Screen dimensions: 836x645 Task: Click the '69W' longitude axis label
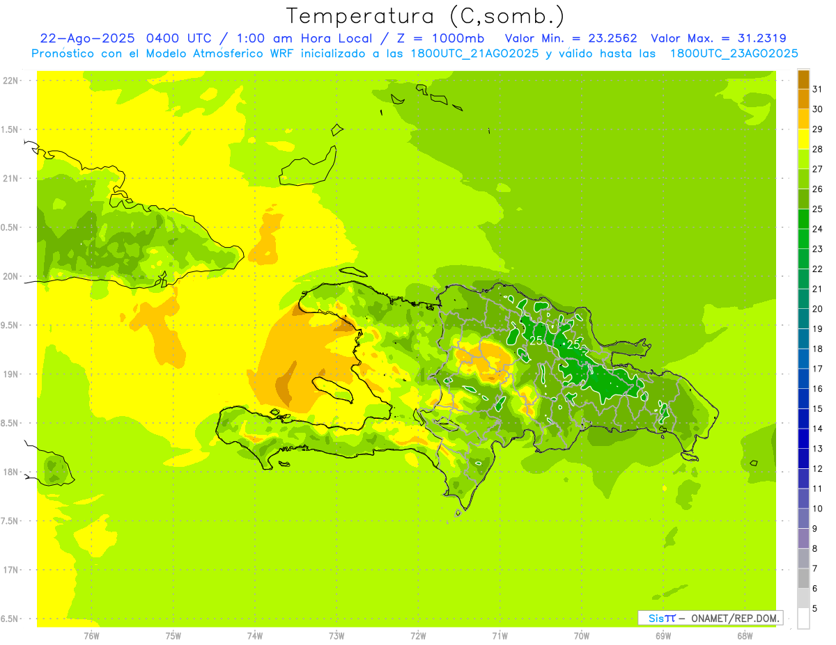(x=663, y=636)
